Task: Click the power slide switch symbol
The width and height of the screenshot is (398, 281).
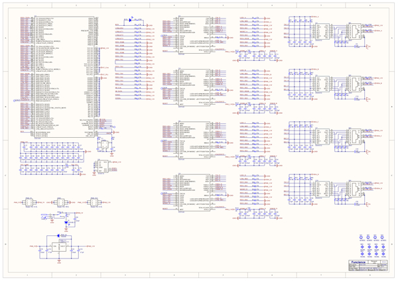Action: tap(60, 215)
